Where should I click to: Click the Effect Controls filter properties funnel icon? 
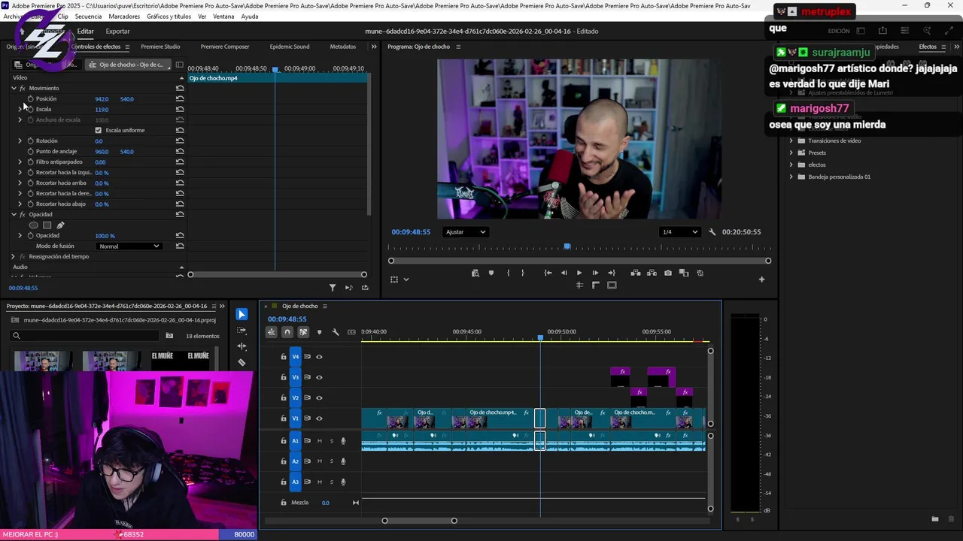(333, 288)
